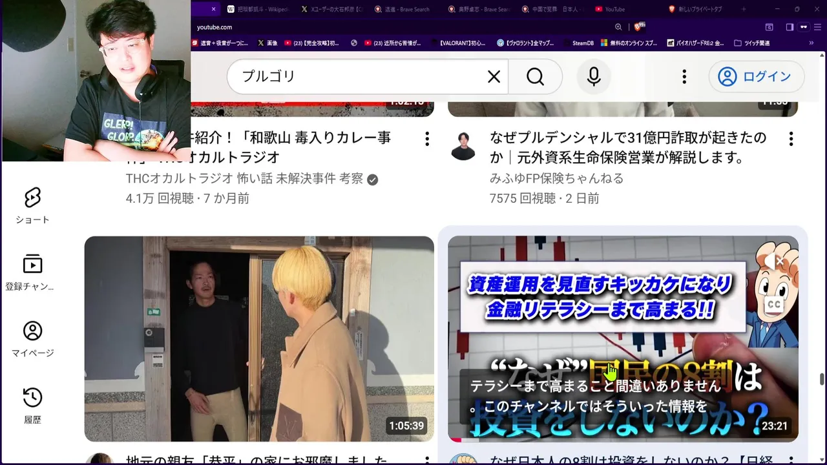This screenshot has height=465, width=827.
Task: Clear the search box with X
Action: click(494, 77)
